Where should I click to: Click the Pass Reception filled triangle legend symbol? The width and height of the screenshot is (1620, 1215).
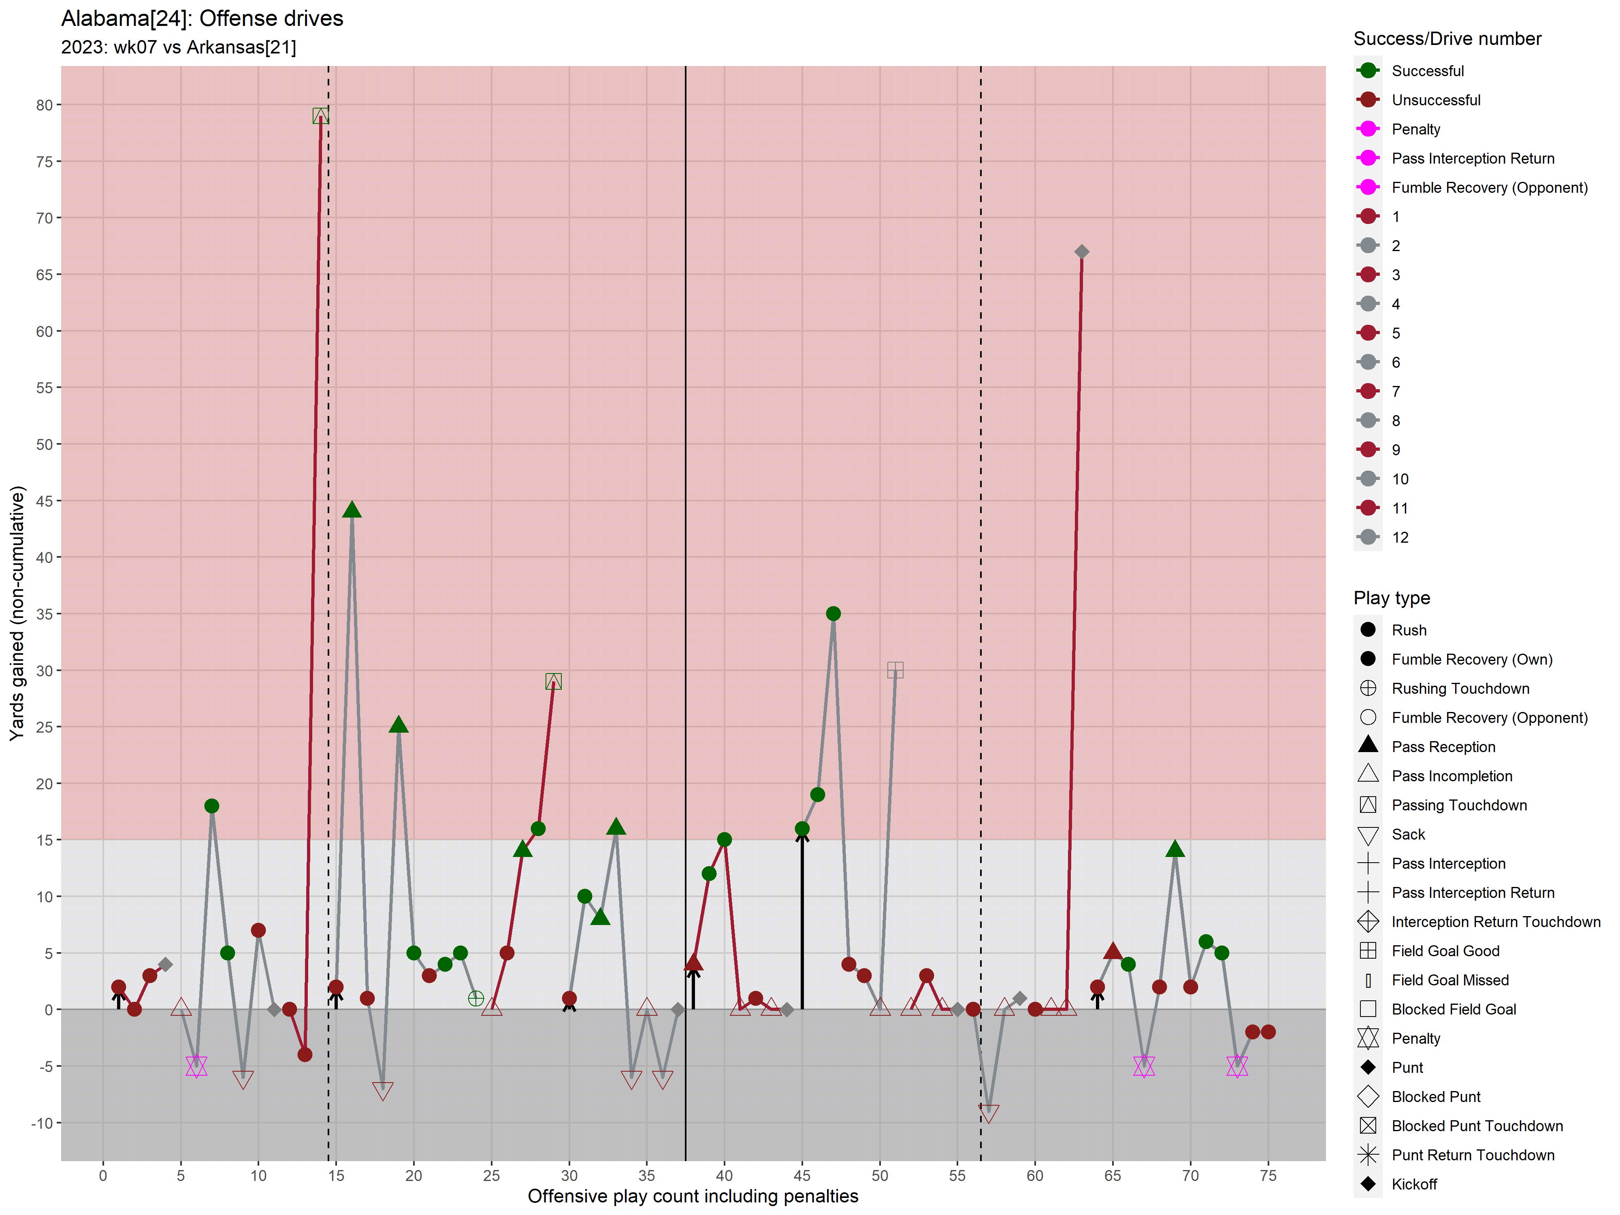click(x=1367, y=746)
